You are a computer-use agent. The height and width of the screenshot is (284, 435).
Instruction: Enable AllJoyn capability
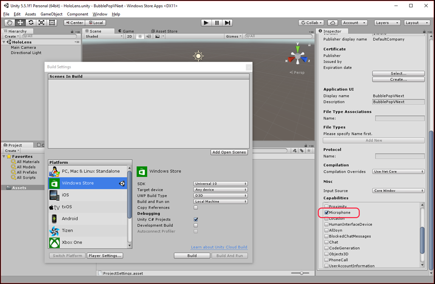tap(327, 230)
